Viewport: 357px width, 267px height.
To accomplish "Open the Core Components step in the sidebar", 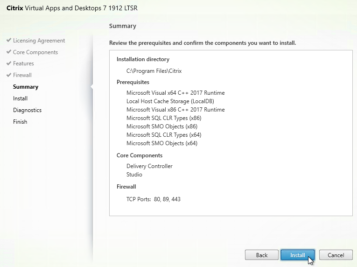I will click(x=35, y=52).
